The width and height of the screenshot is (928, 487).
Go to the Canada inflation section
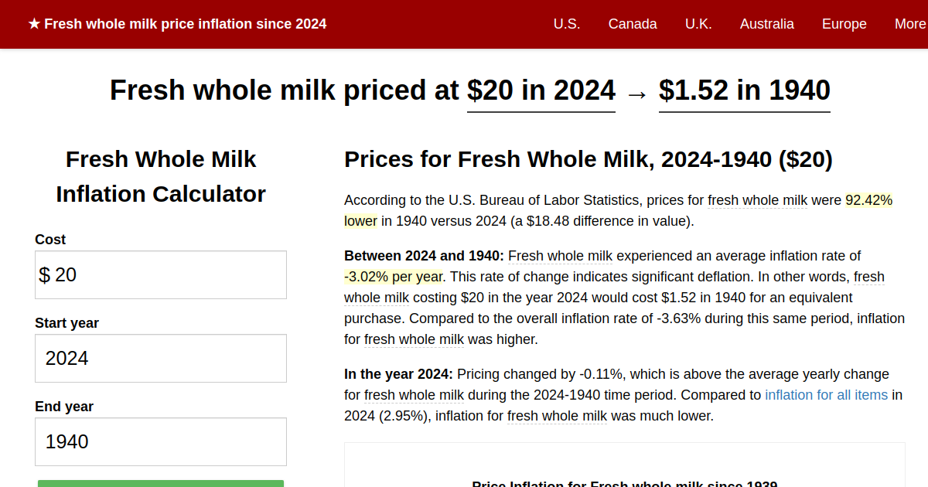pyautogui.click(x=633, y=24)
